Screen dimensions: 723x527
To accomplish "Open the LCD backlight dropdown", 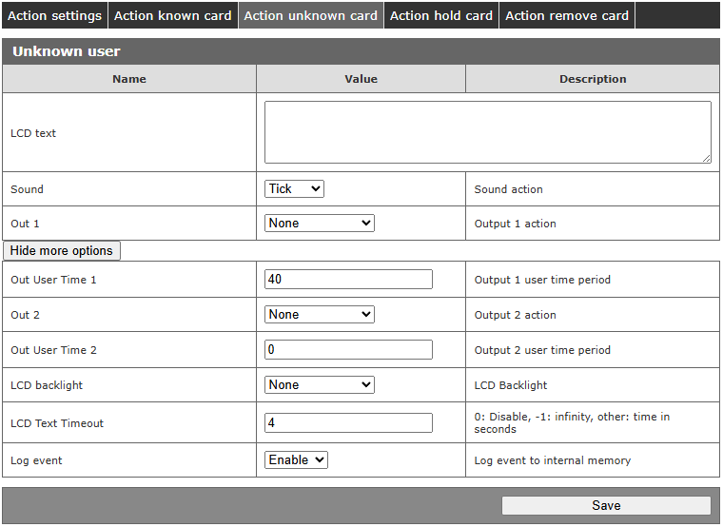I will click(319, 385).
